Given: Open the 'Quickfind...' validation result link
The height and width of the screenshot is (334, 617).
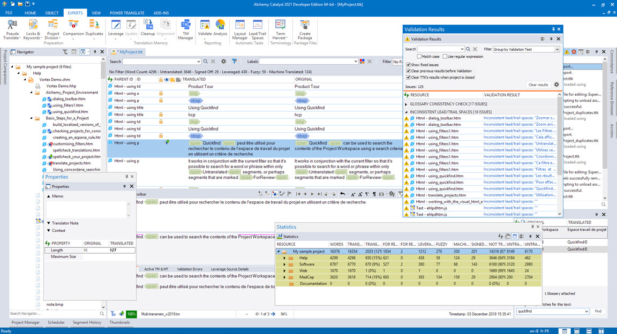Looking at the screenshot, I should [520, 189].
